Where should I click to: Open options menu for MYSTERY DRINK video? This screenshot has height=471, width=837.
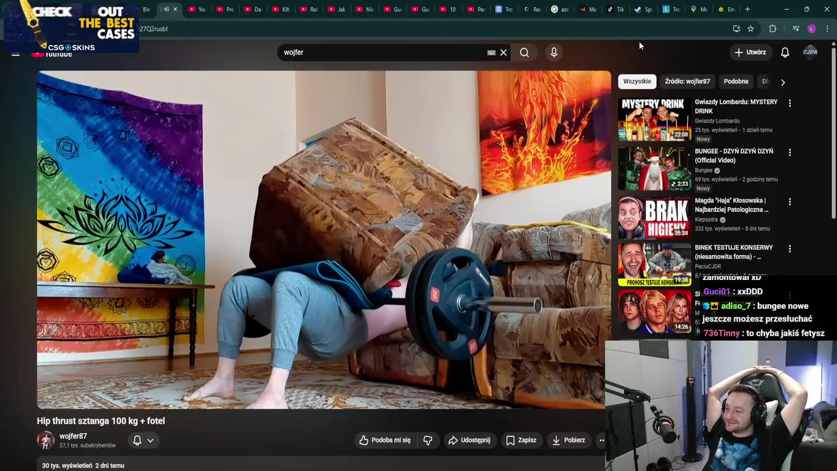point(789,103)
